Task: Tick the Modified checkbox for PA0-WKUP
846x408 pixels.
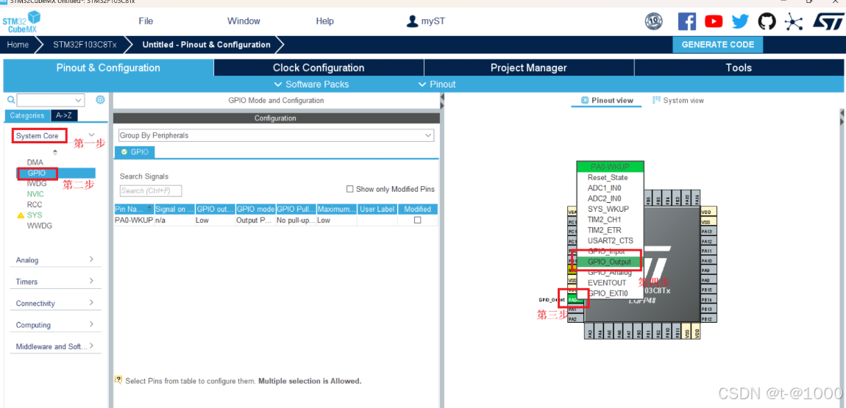Action: pyautogui.click(x=417, y=221)
